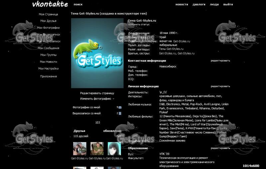Screen dimensions: 266x169
Task: Click the Друзья section header
Action: click(x=79, y=131)
